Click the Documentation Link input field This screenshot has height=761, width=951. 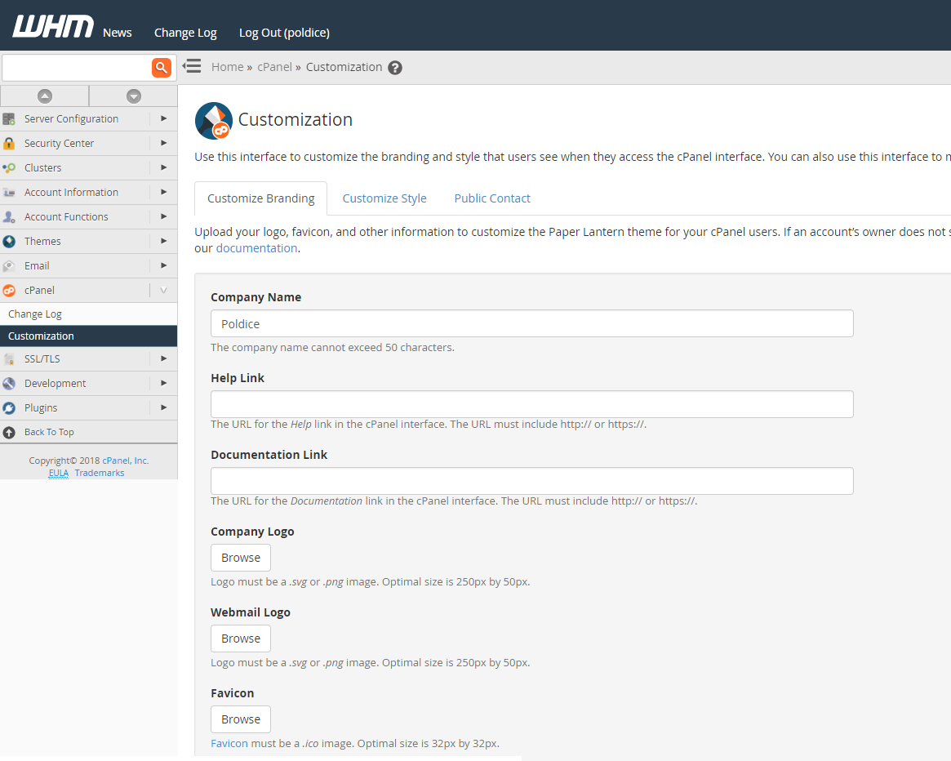coord(532,481)
